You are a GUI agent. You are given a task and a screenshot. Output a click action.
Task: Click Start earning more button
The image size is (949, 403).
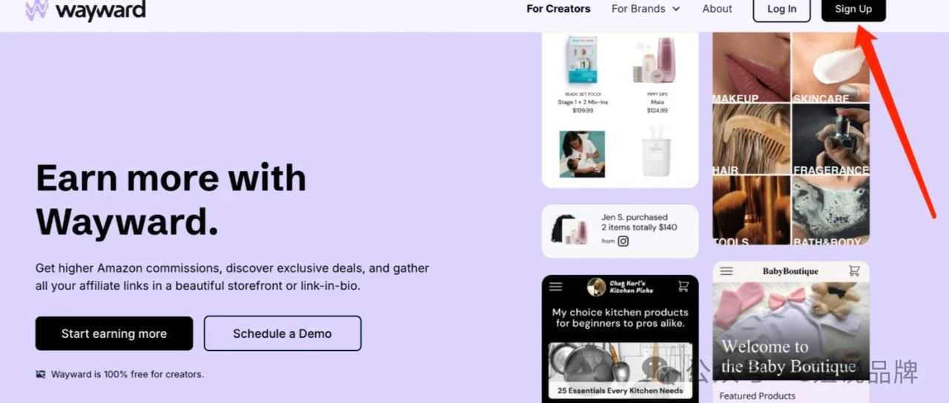(x=114, y=333)
